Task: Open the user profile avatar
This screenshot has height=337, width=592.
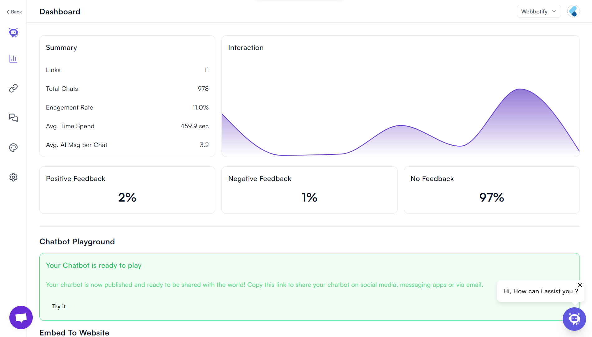Action: pos(573,12)
